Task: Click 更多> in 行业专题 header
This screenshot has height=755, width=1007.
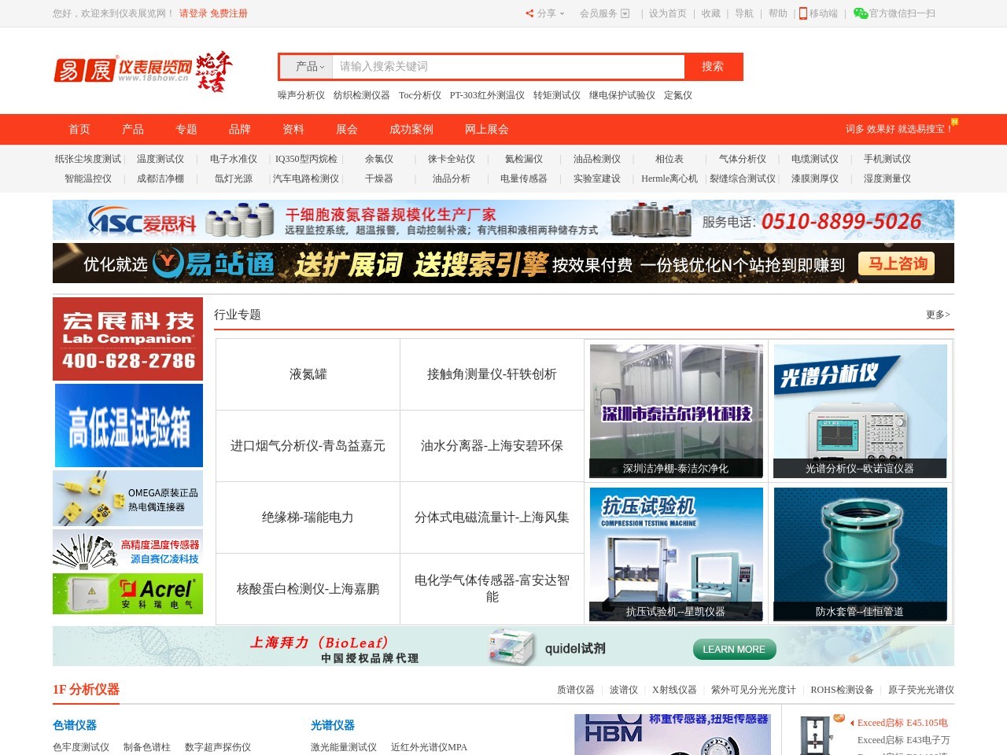Action: pyautogui.click(x=938, y=315)
